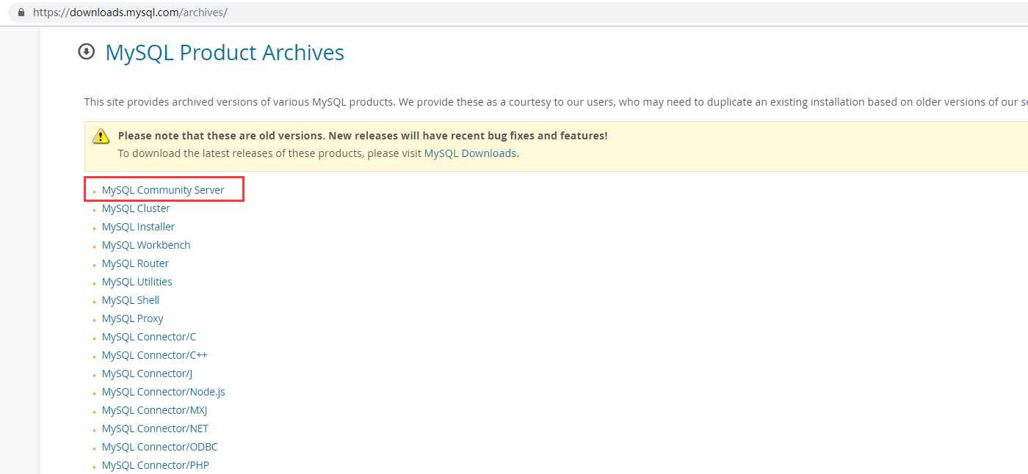
Task: Select the MySQL Proxy link
Action: pos(133,318)
